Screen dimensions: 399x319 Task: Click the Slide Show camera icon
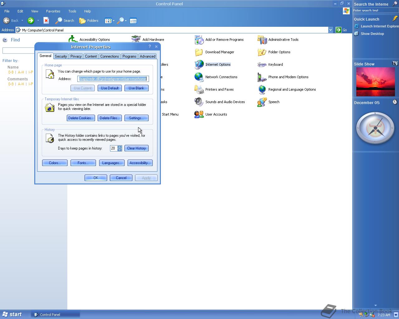(395, 63)
